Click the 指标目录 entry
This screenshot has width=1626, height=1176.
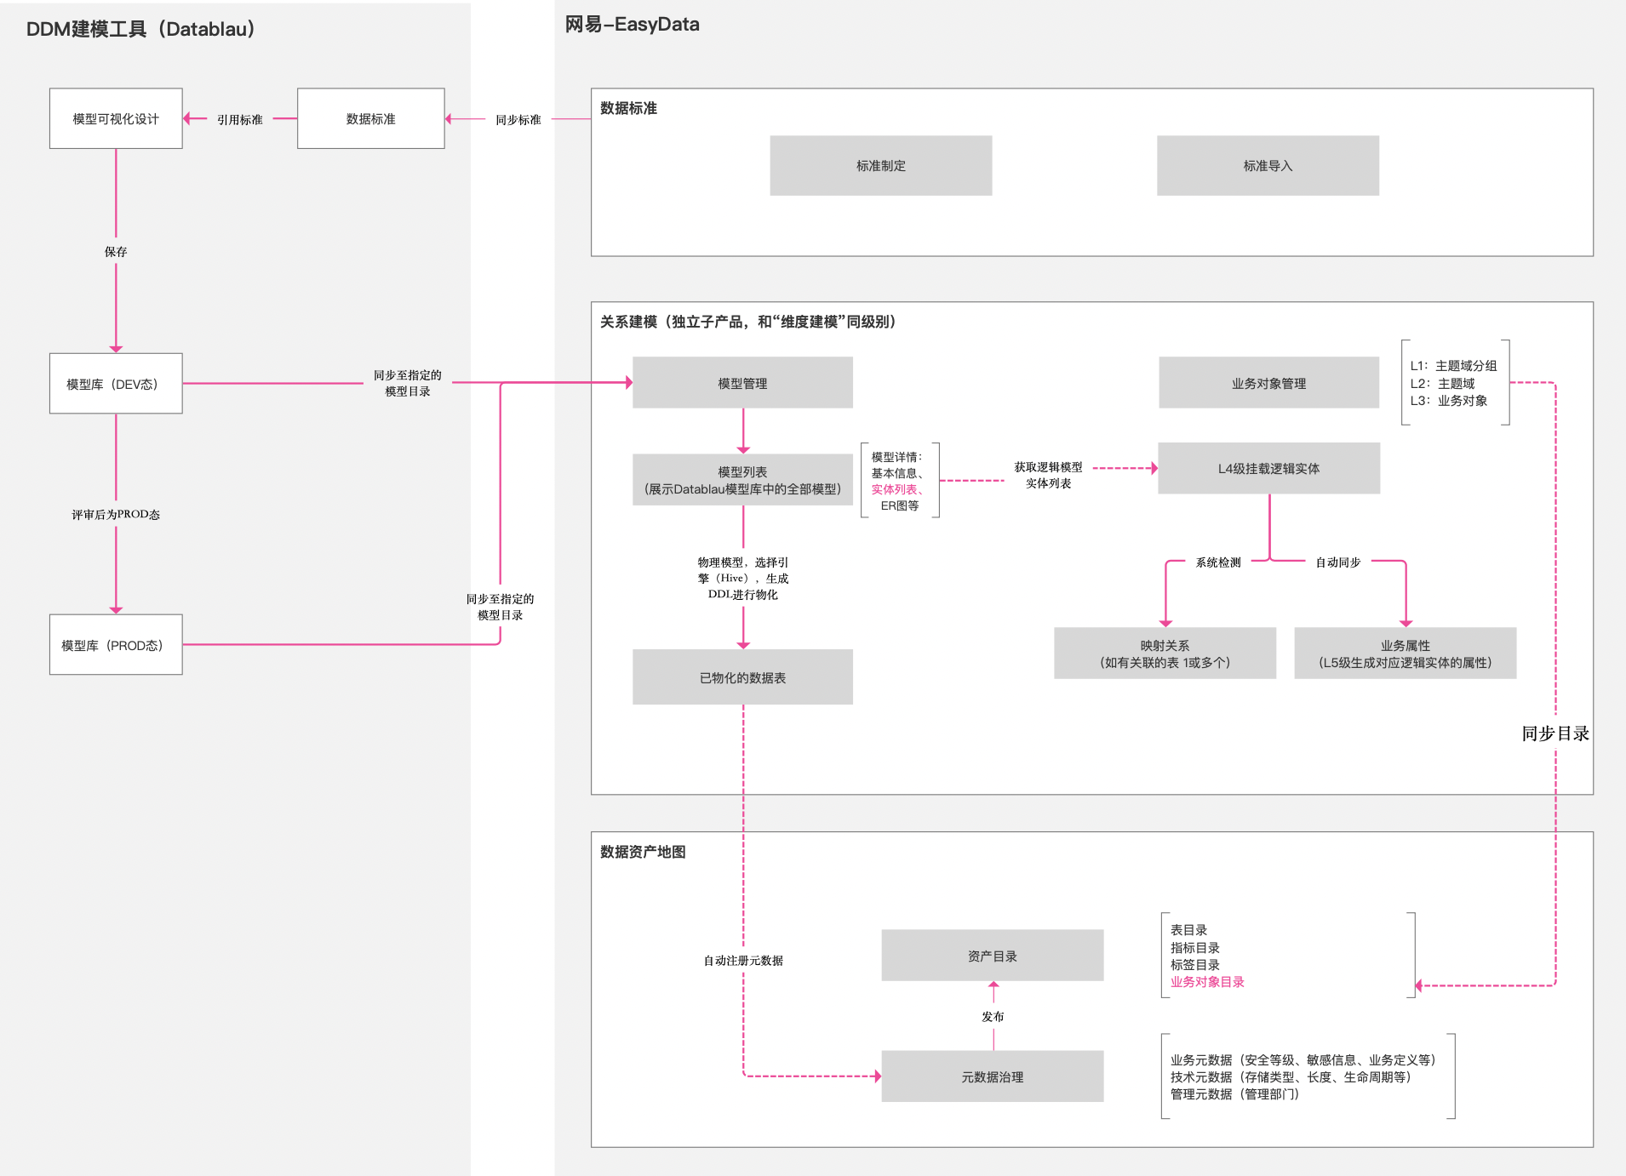(1194, 948)
